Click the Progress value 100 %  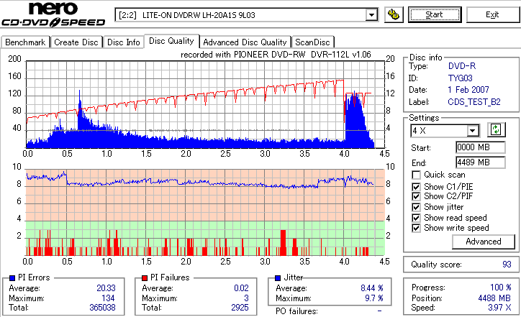click(x=501, y=288)
